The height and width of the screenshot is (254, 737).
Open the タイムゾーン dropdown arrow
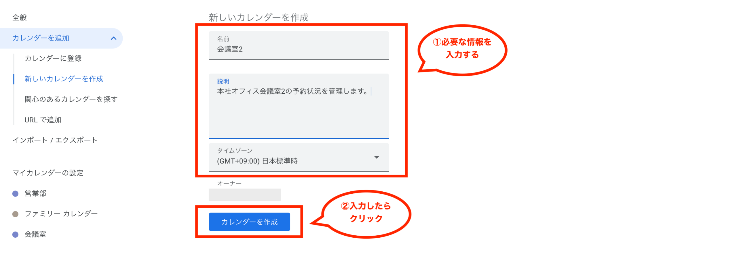tap(376, 157)
